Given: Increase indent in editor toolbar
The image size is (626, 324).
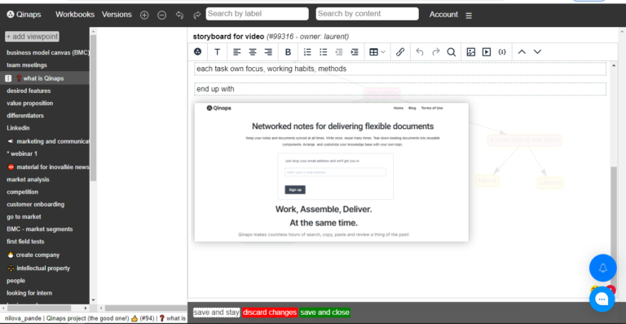Looking at the screenshot, I should pos(355,52).
